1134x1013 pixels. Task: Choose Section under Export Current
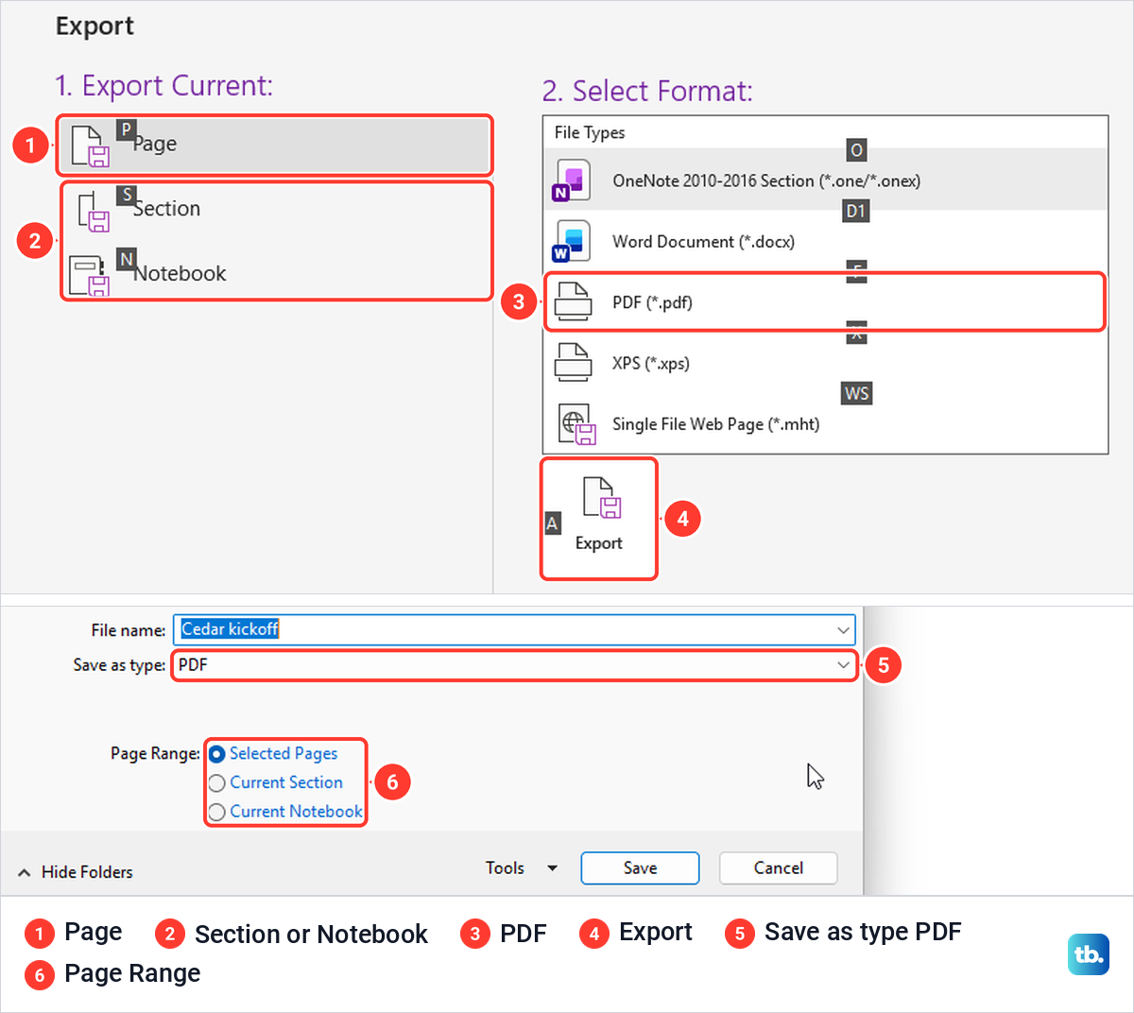pyautogui.click(x=277, y=209)
